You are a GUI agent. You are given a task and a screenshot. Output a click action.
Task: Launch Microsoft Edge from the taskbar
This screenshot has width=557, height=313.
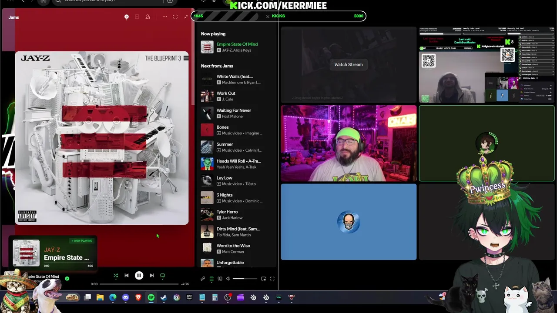point(113,297)
